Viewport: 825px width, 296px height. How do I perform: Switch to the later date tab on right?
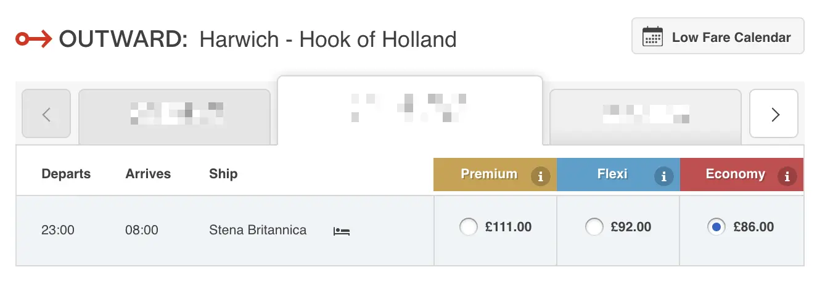point(645,116)
